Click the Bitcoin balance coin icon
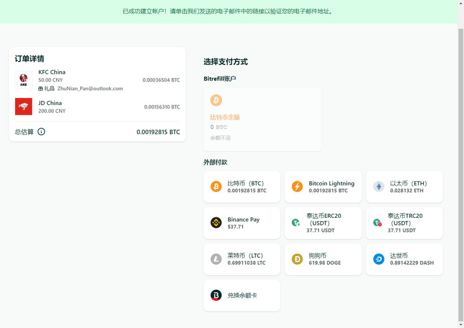Screen dimensions: 464x328 (x=216, y=100)
